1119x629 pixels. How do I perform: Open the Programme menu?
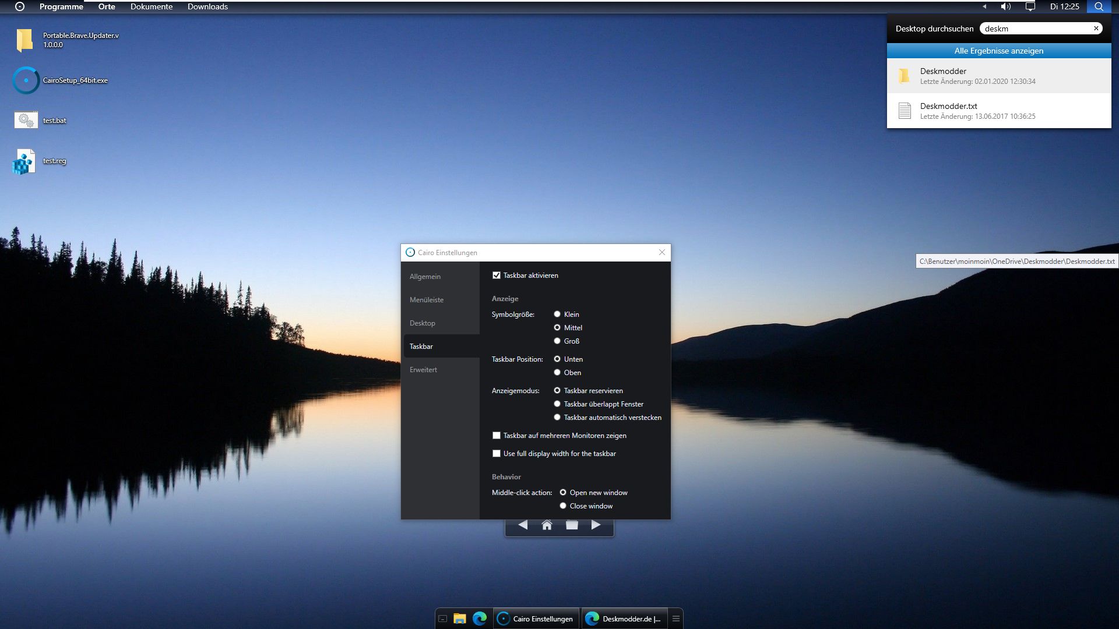61,6
